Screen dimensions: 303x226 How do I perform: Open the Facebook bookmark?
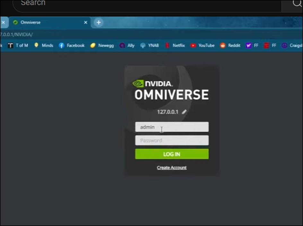pyautogui.click(x=72, y=45)
